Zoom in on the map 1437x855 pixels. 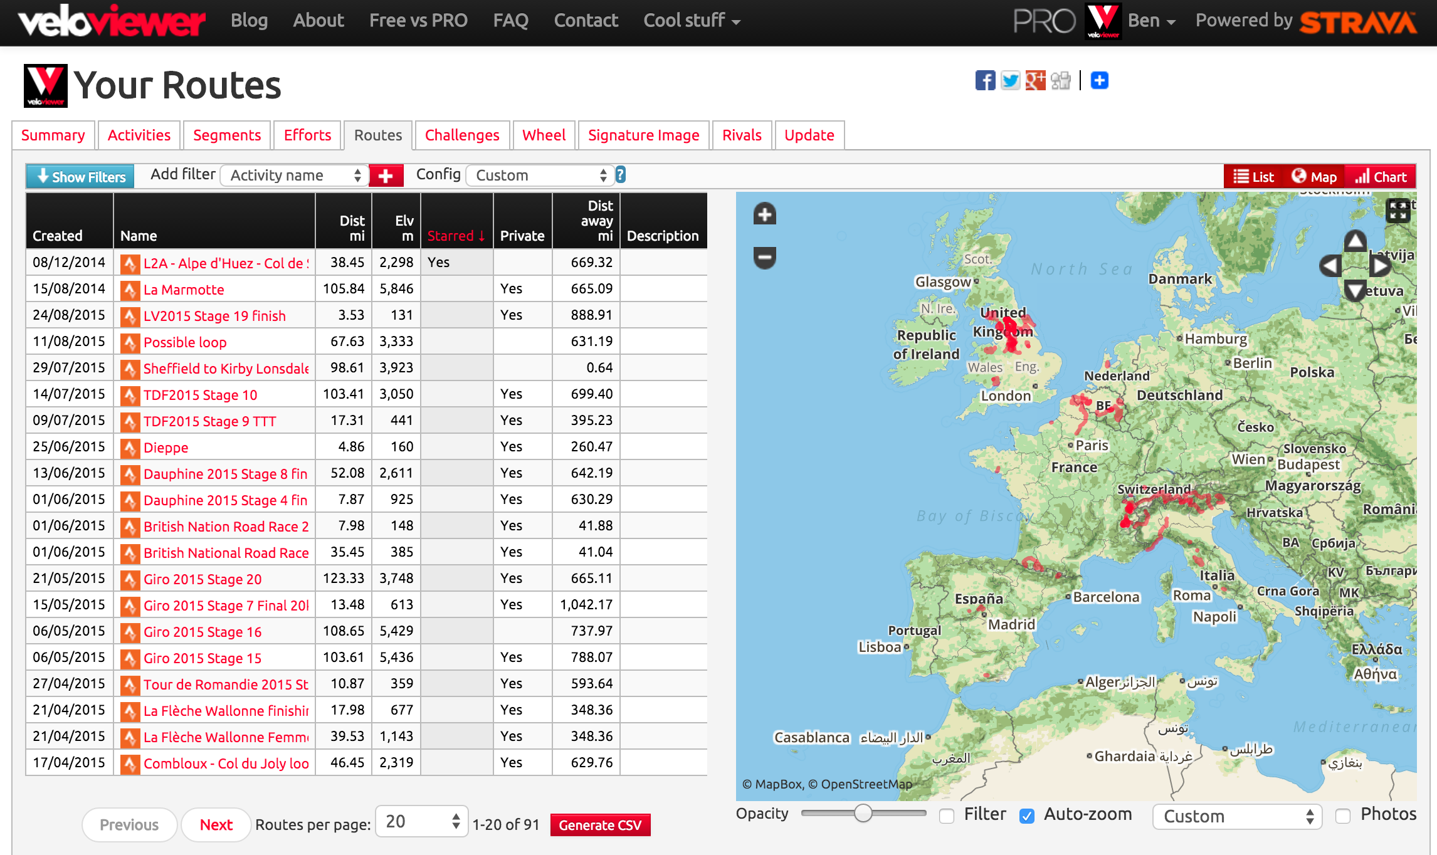pos(764,214)
